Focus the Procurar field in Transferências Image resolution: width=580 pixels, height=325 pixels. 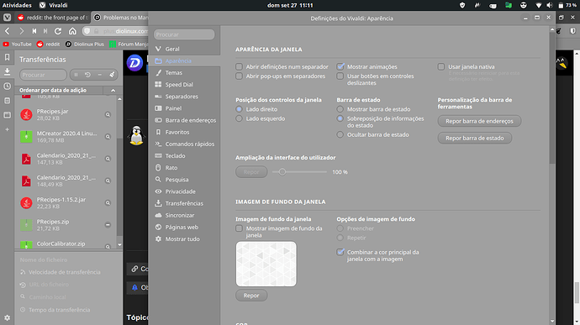[x=43, y=75]
